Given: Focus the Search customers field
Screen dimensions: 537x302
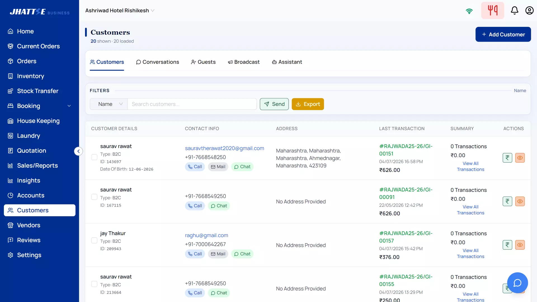Looking at the screenshot, I should coord(192,104).
